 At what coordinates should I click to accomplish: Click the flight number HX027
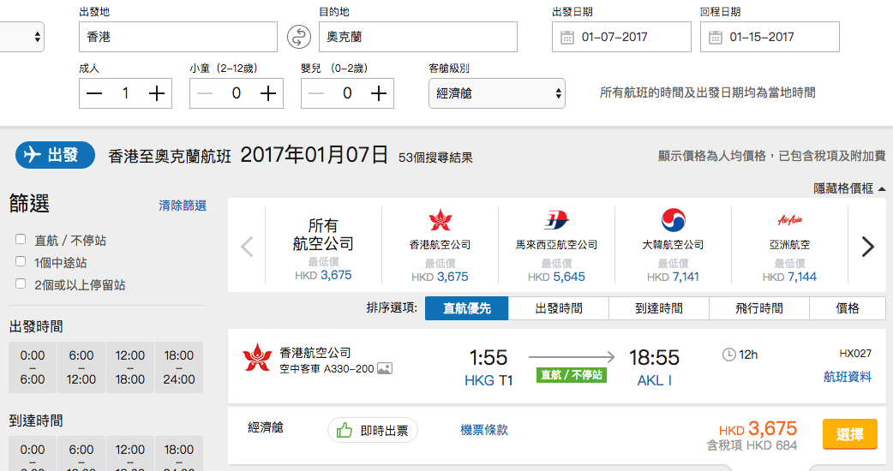(x=855, y=353)
